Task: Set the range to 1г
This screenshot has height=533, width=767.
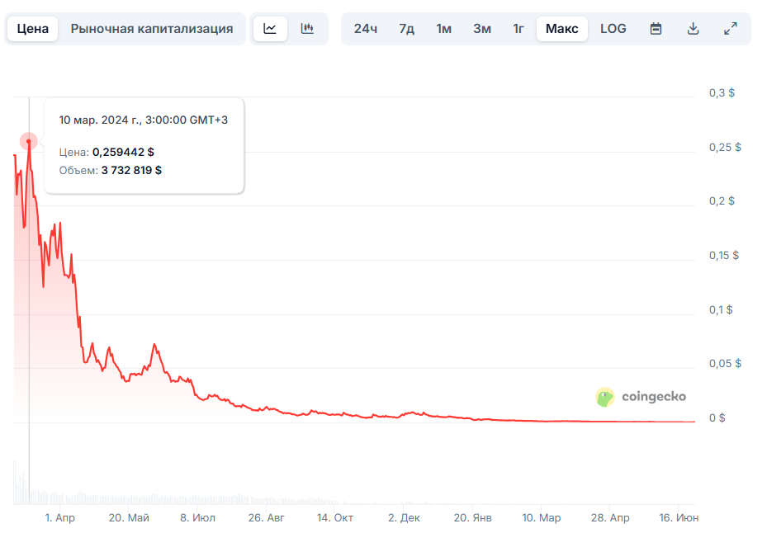Action: (x=518, y=29)
